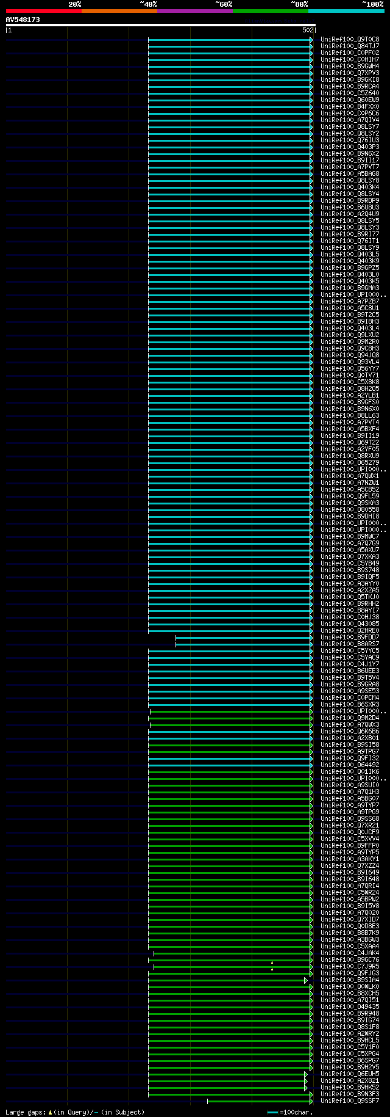Click the text UniRef100_B9S748
Screen dimensions: 390x1117
(x=350, y=570)
